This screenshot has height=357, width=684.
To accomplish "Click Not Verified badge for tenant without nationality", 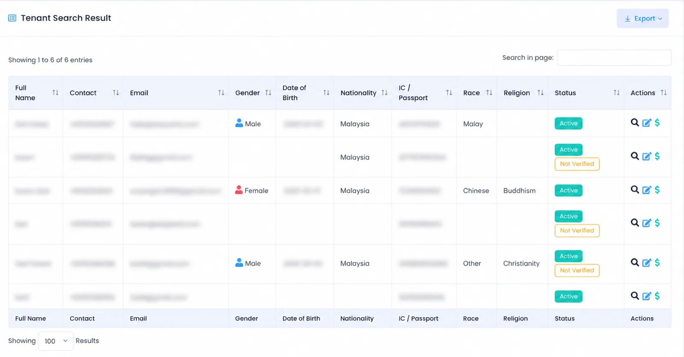I will pyautogui.click(x=577, y=230).
